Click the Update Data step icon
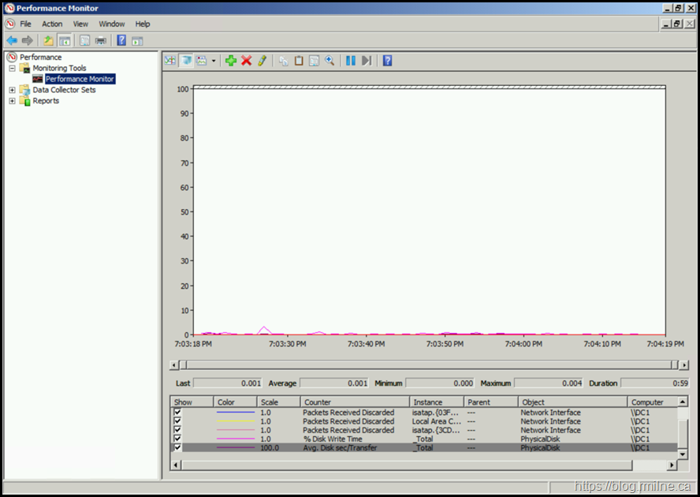The height and width of the screenshot is (497, 700). (367, 61)
